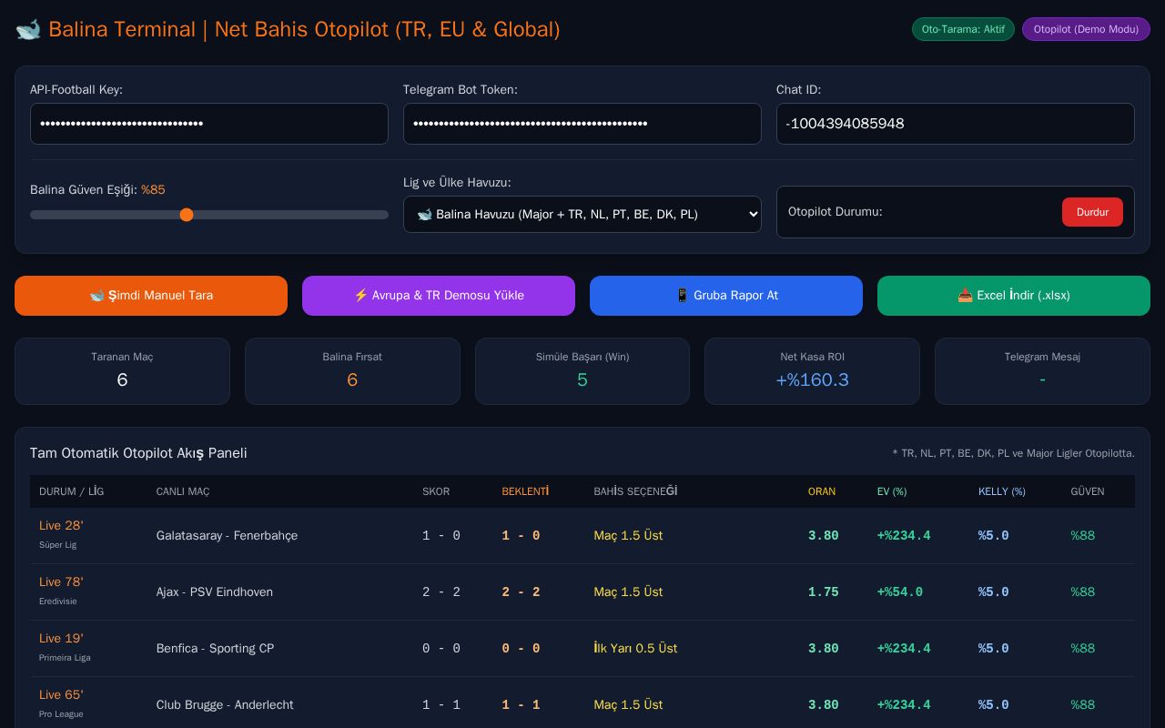Click the Chat ID input field
The image size is (1165, 728).
click(956, 124)
